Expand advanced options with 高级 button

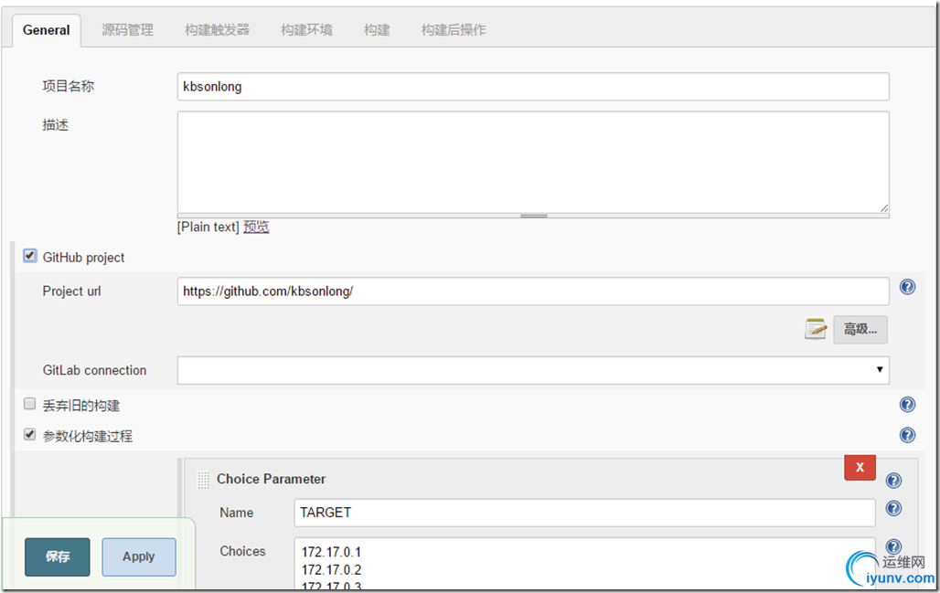(x=860, y=330)
